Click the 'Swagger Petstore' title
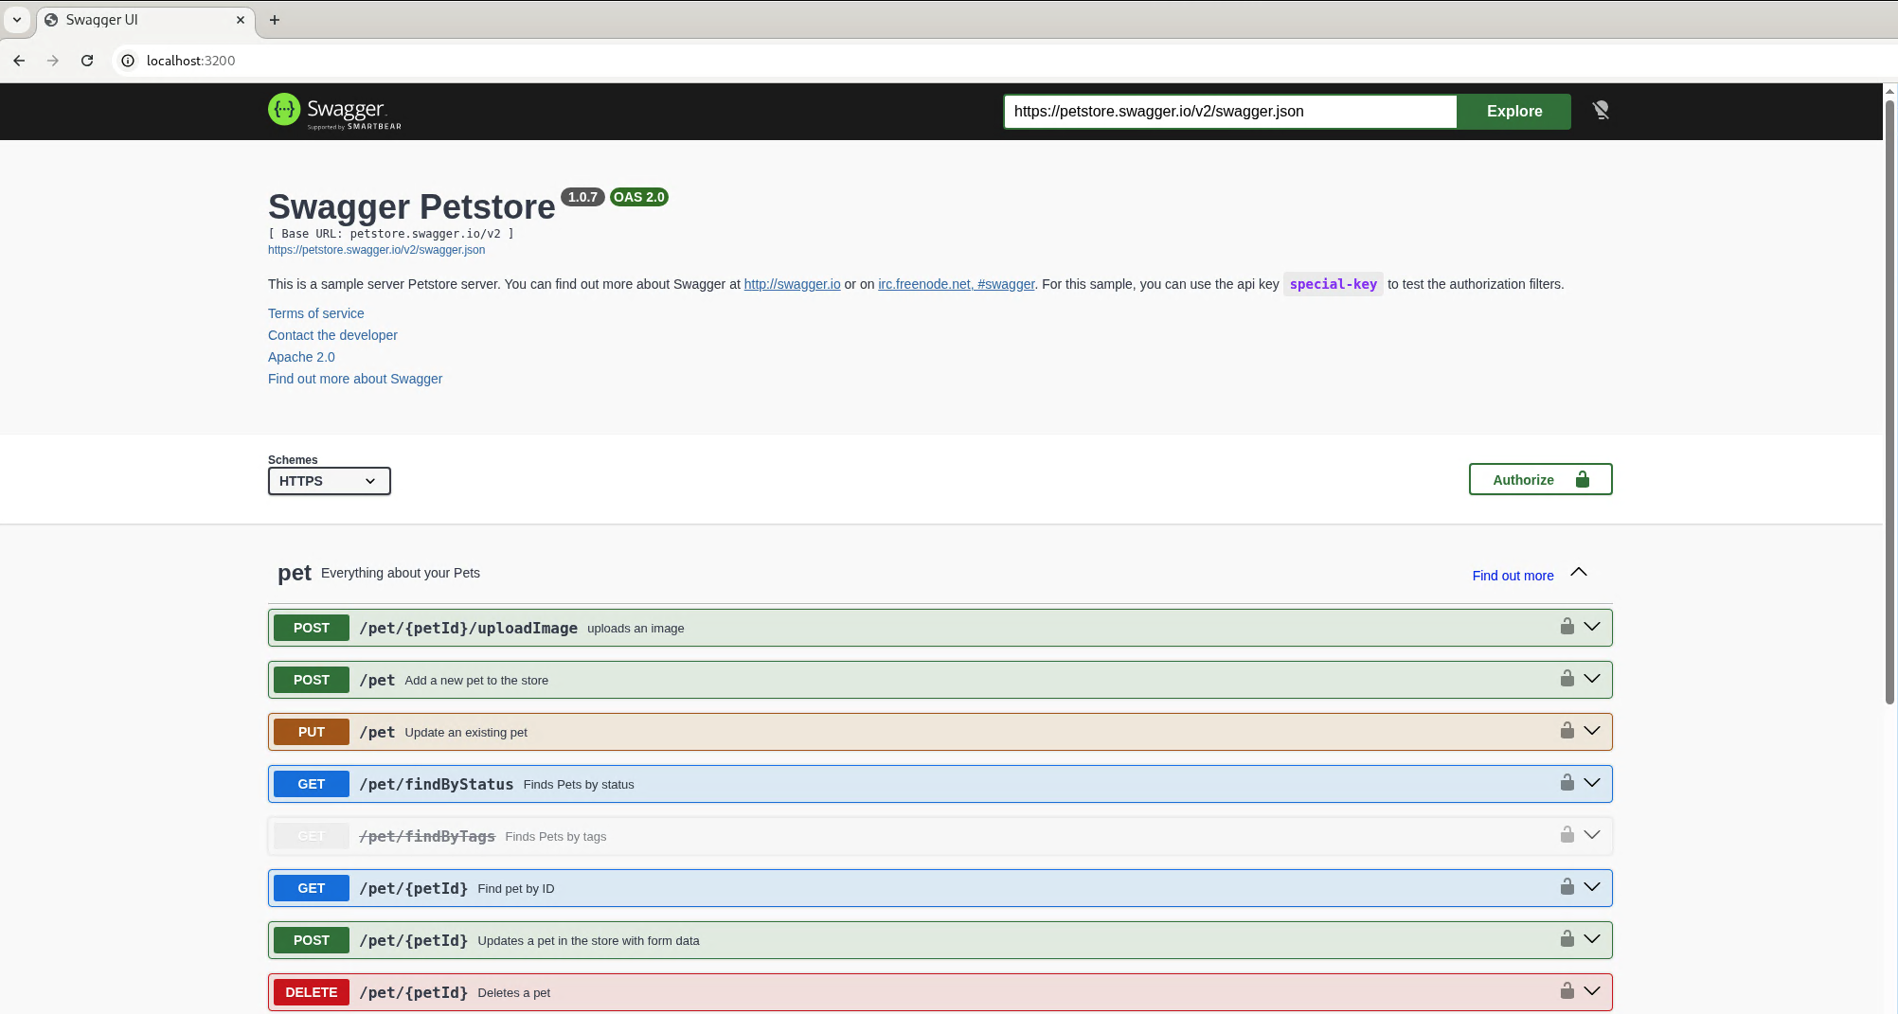1898x1014 pixels. [x=412, y=206]
